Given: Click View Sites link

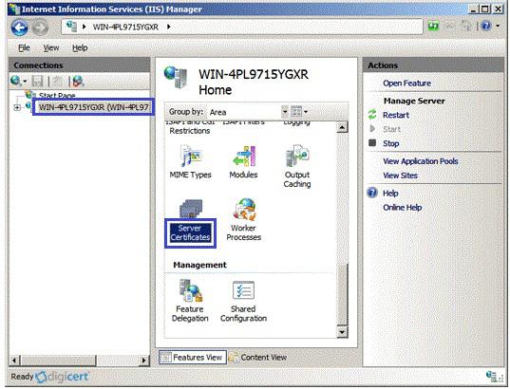Looking at the screenshot, I should coord(400,176).
